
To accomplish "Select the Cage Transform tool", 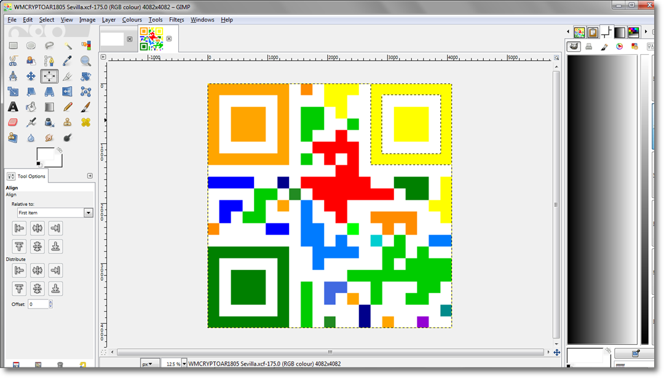I will tap(86, 92).
